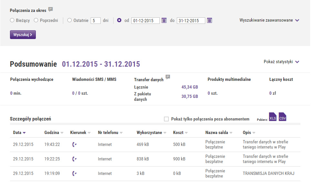Sort table by Koszt column
Image resolution: width=313 pixels, height=182 pixels.
180,133
